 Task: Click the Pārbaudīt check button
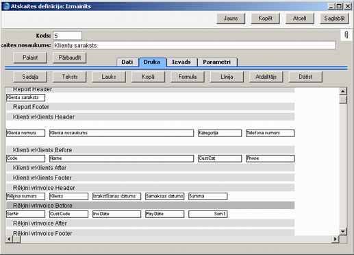point(70,58)
